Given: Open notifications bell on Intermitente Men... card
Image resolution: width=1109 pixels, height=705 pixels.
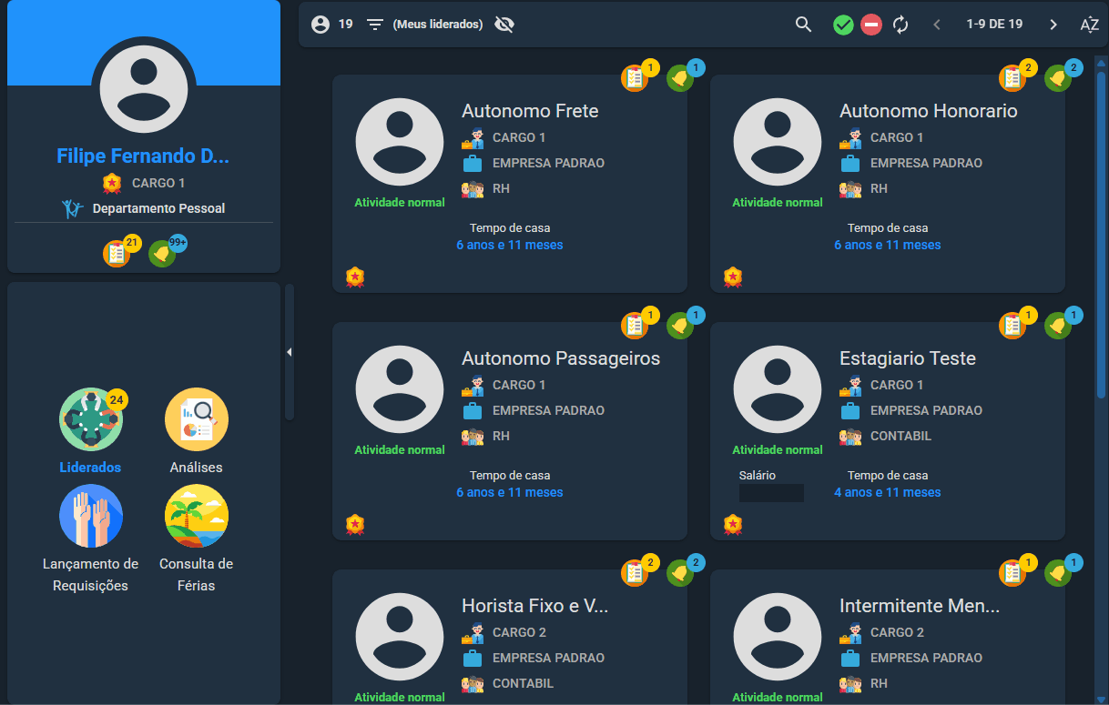Looking at the screenshot, I should coord(1057,574).
